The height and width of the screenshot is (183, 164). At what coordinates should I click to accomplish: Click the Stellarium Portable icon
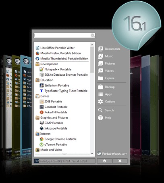tap(42, 85)
